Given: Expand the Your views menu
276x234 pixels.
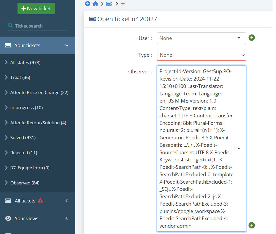Looking at the screenshot, I should click(x=67, y=218).
